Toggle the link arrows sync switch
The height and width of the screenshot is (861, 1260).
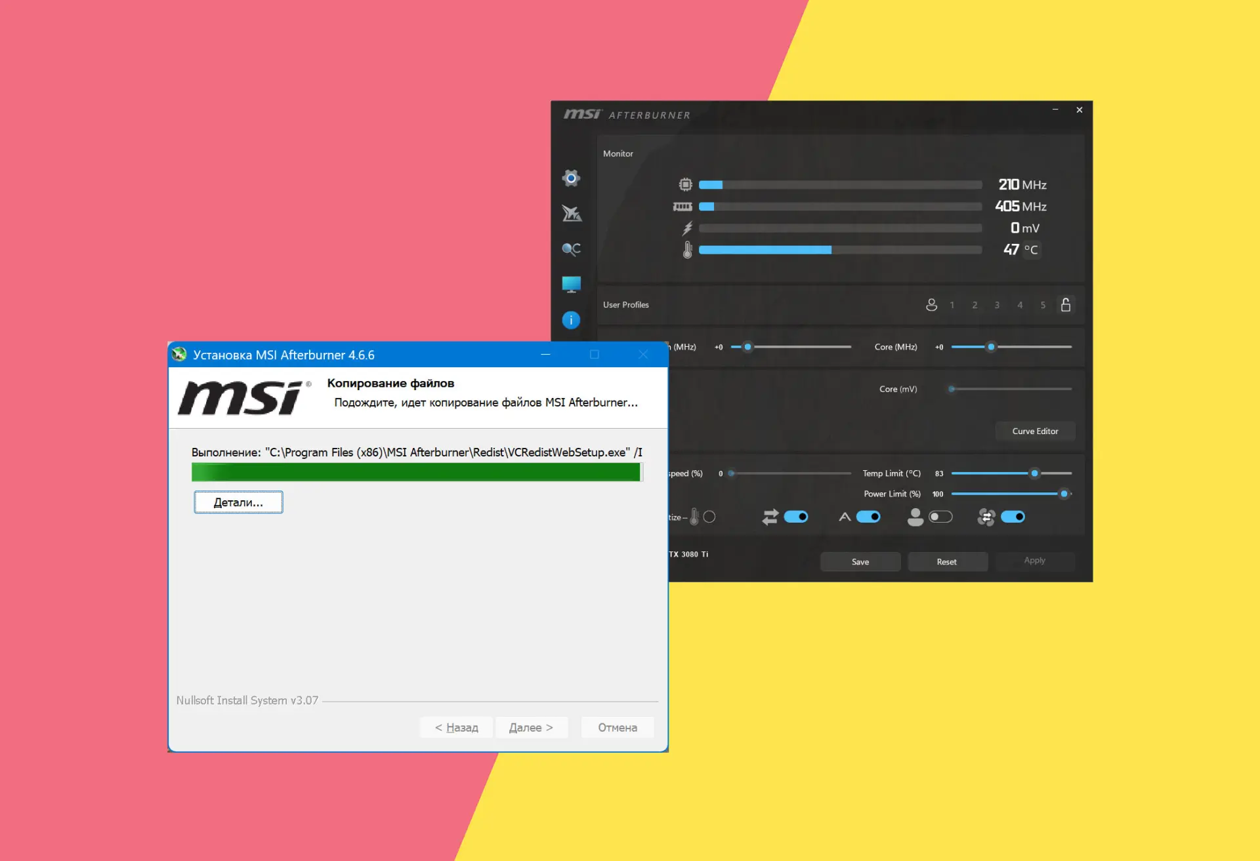tap(795, 517)
